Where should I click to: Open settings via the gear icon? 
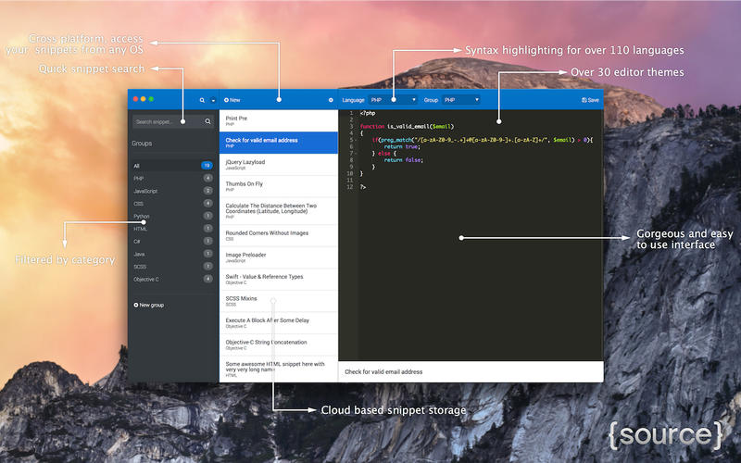331,100
